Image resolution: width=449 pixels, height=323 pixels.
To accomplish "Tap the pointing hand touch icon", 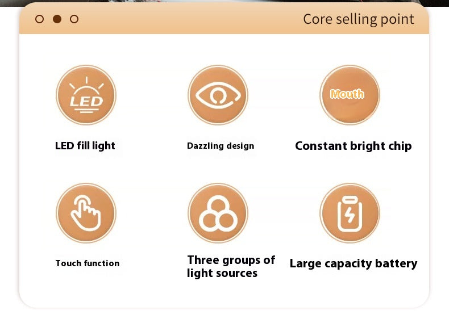I will point(86,213).
